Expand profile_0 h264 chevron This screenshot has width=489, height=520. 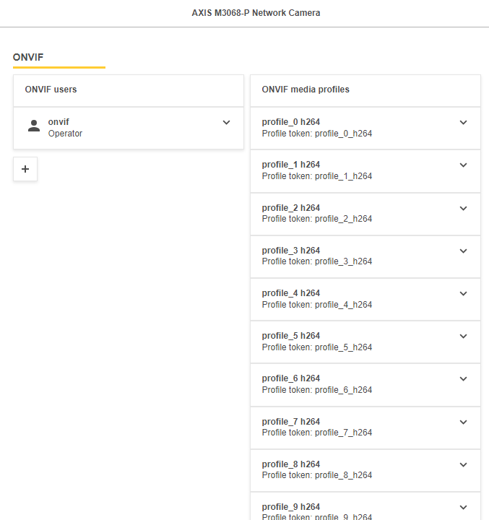pyautogui.click(x=463, y=122)
